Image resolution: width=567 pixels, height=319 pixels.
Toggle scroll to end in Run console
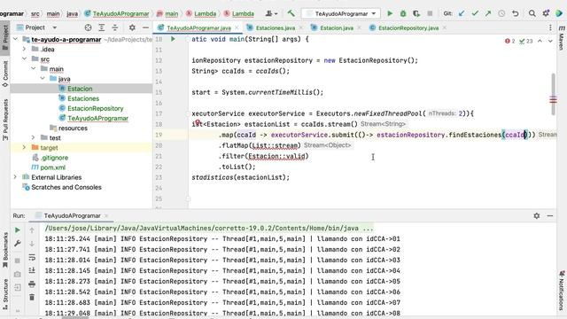point(32,270)
